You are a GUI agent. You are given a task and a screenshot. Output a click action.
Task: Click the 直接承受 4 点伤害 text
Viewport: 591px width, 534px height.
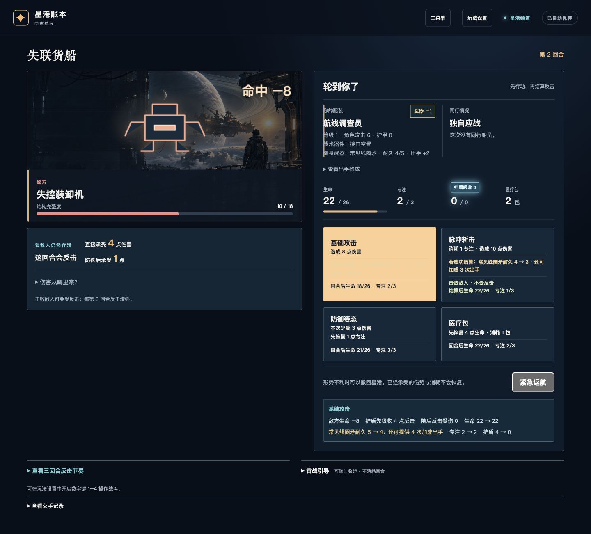(108, 244)
